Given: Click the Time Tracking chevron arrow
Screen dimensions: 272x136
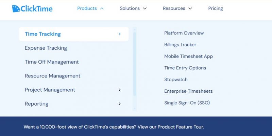Looking at the screenshot, I should pyautogui.click(x=120, y=34).
